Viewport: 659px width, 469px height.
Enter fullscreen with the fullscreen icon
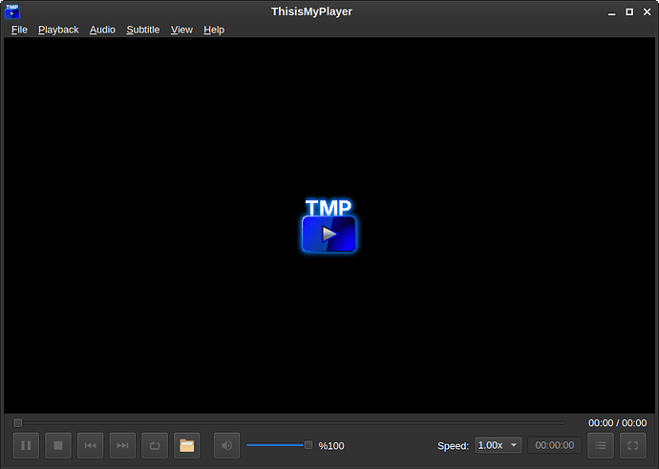point(633,445)
